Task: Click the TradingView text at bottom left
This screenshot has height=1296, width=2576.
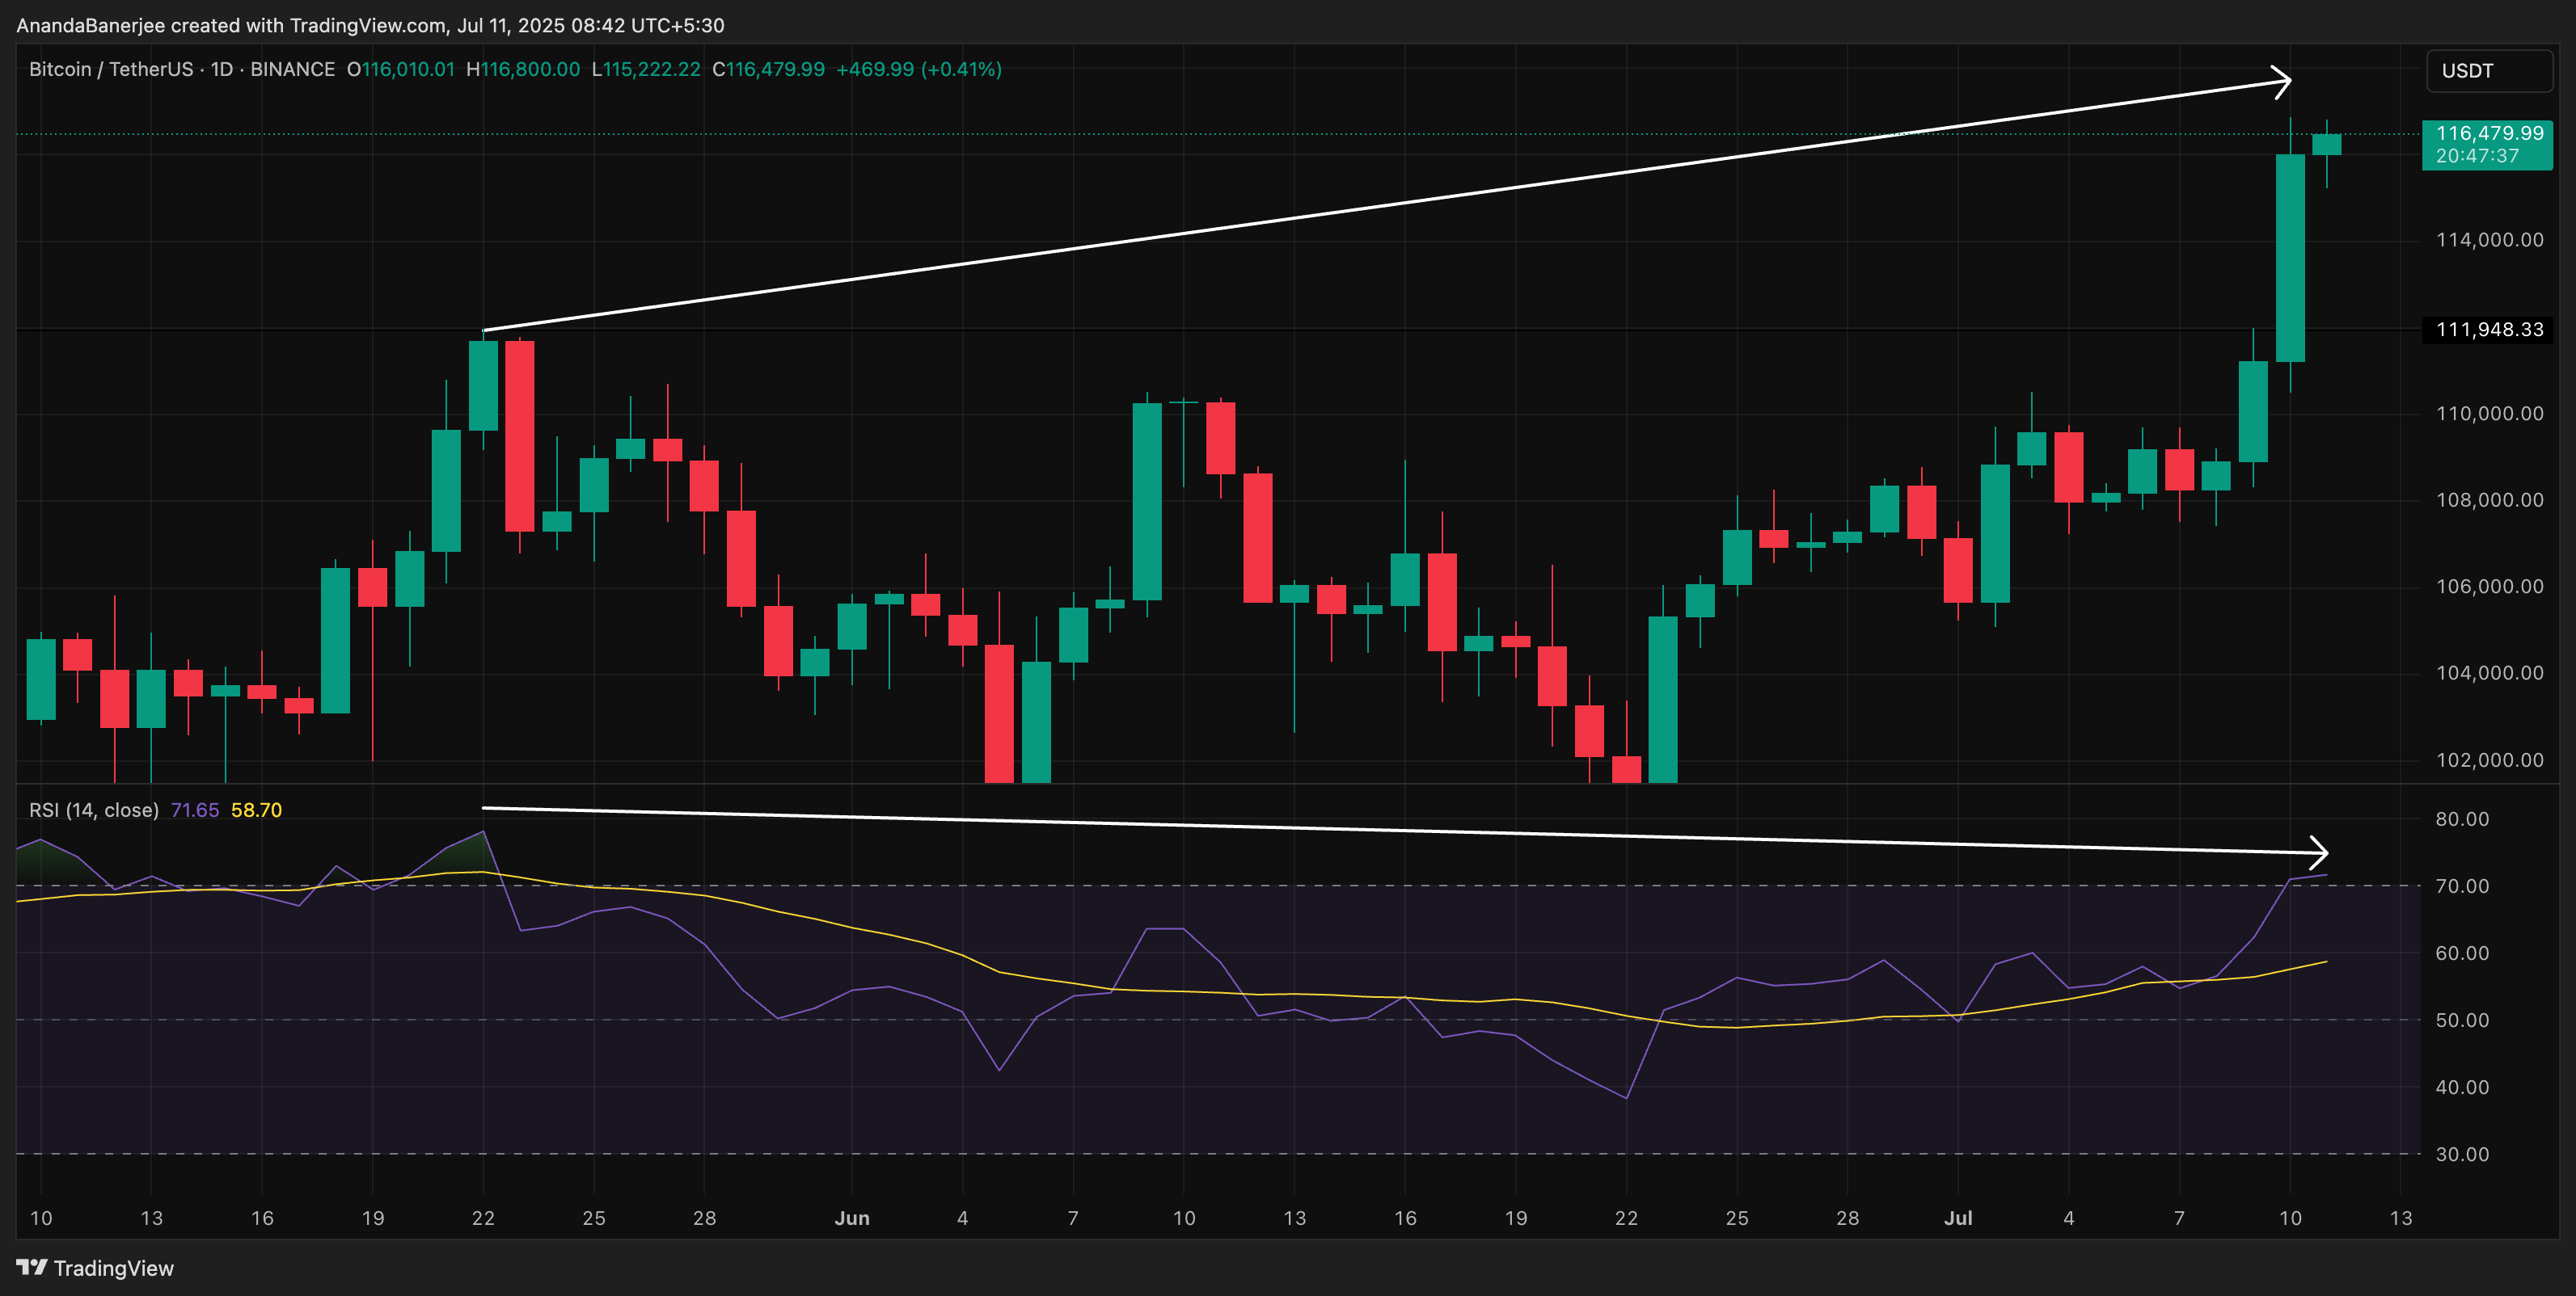Action: coord(113,1268)
